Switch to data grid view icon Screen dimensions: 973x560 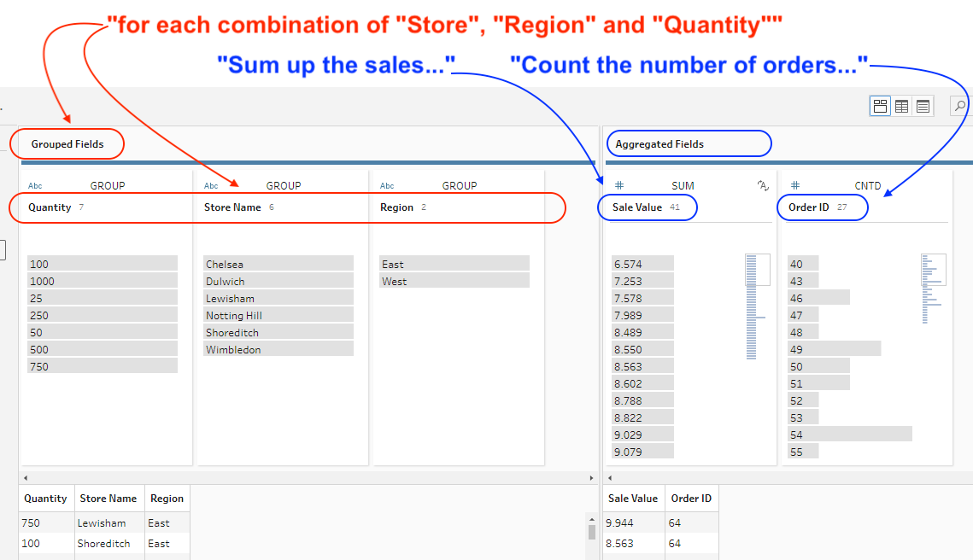(x=901, y=106)
